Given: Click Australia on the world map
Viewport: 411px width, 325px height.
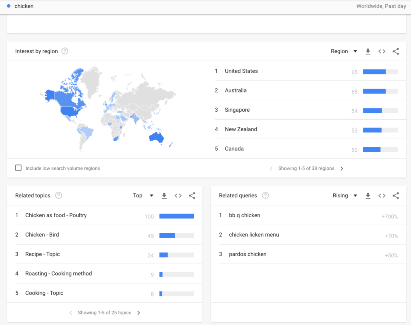Looking at the screenshot, I should click(156, 138).
